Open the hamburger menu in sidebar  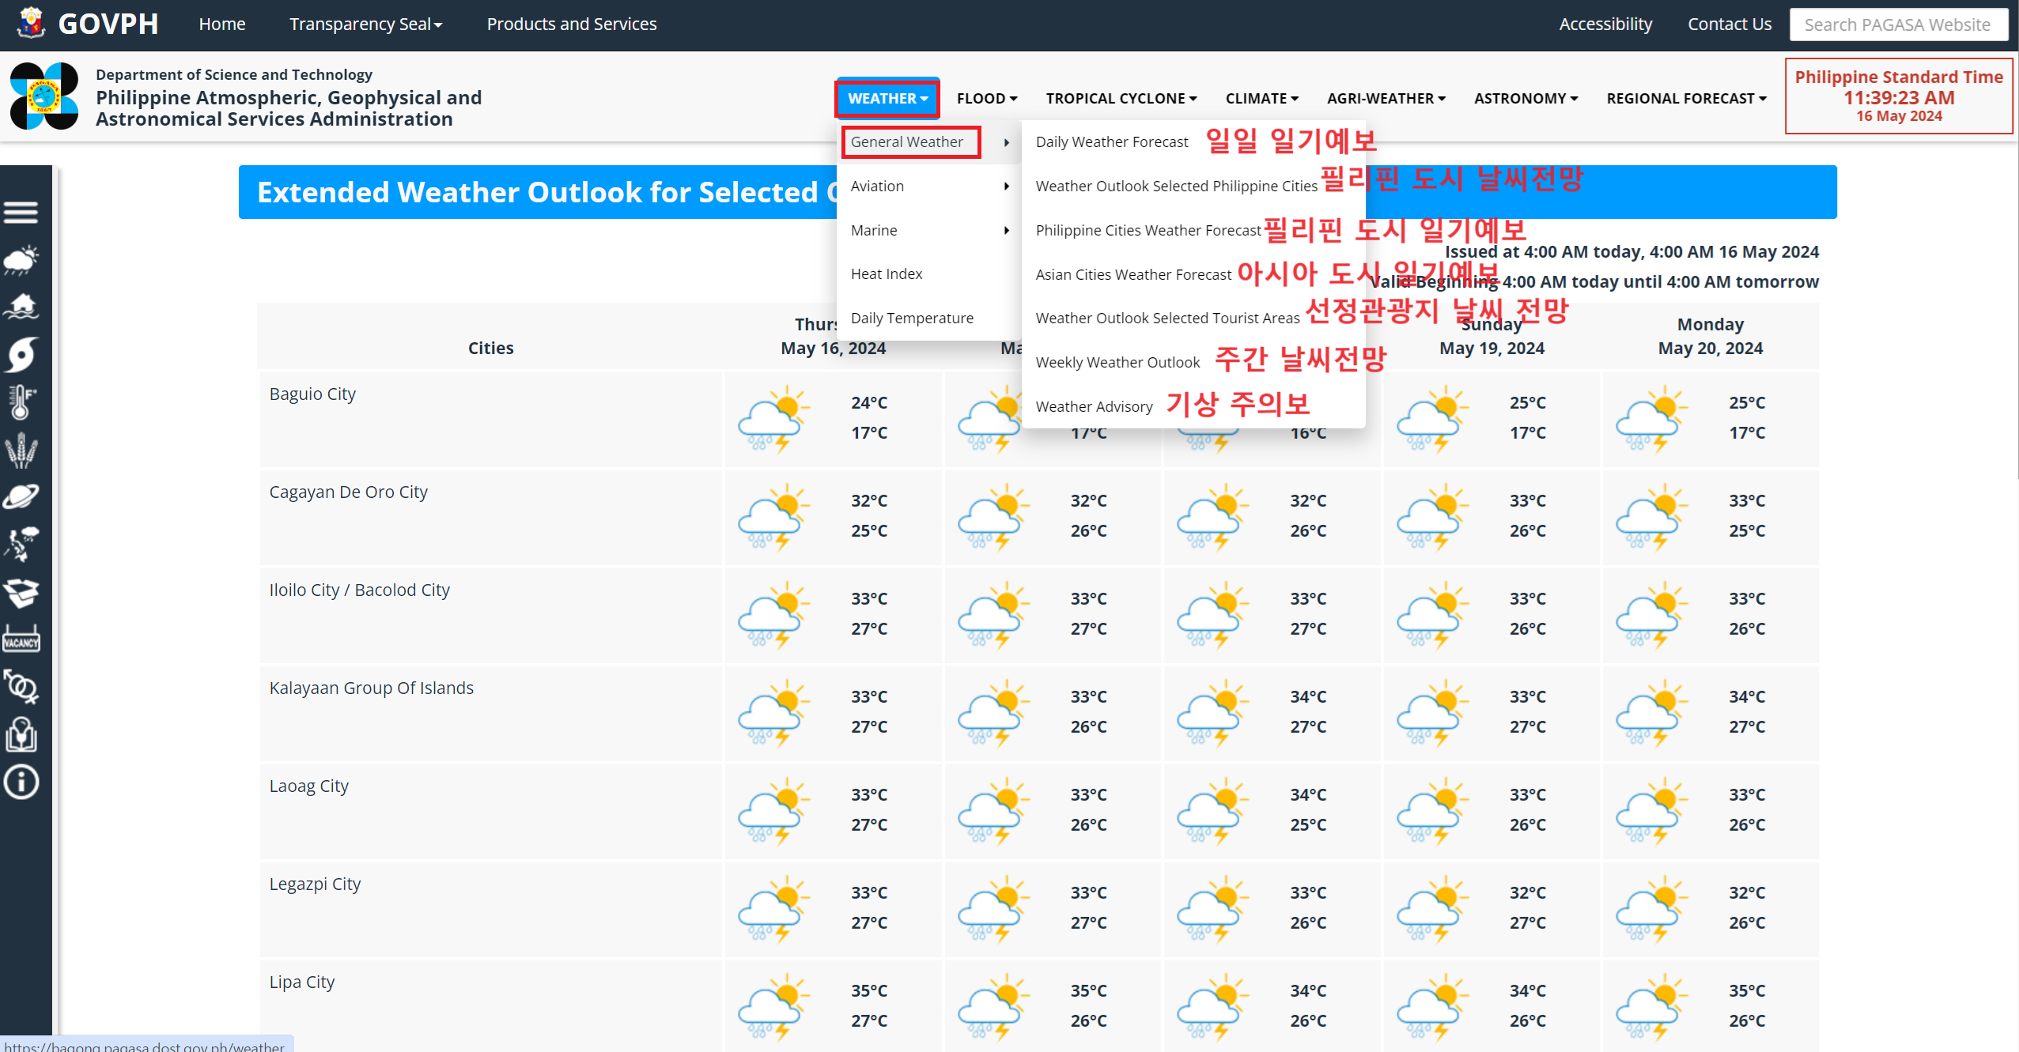pos(21,212)
